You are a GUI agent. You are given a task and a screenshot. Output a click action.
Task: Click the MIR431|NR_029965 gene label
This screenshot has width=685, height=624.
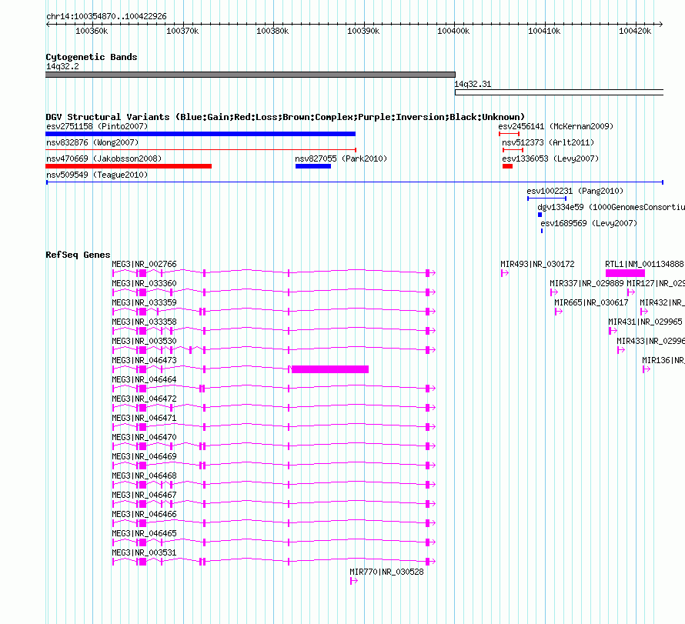(x=645, y=322)
